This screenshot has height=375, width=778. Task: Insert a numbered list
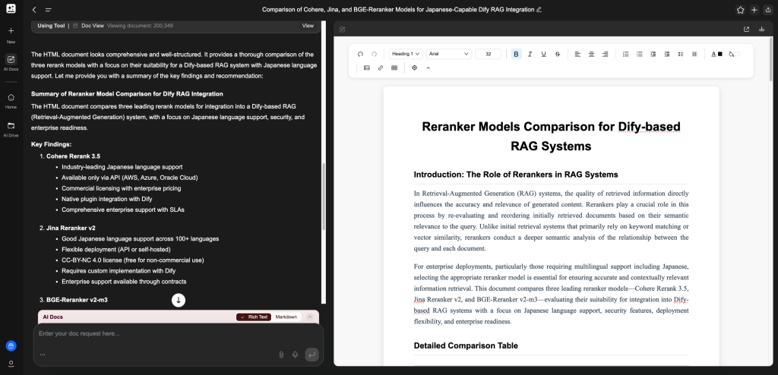click(626, 54)
